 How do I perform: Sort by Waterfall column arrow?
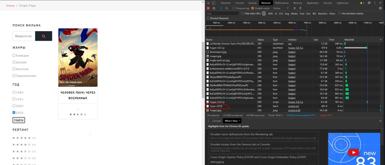[x=380, y=40]
